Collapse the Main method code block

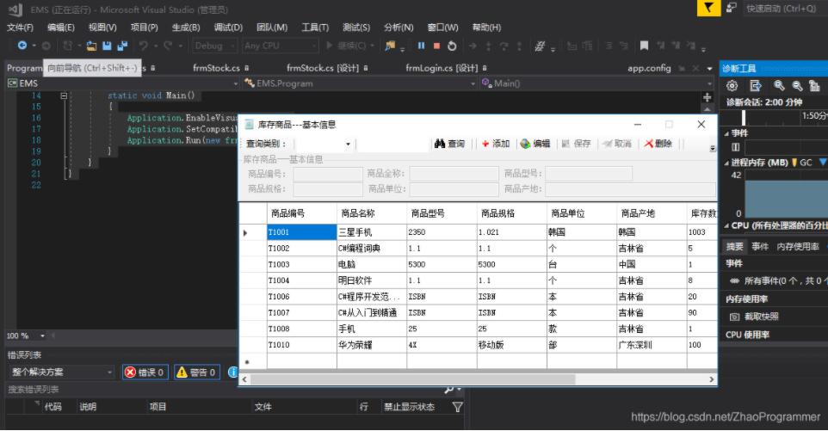click(x=64, y=95)
